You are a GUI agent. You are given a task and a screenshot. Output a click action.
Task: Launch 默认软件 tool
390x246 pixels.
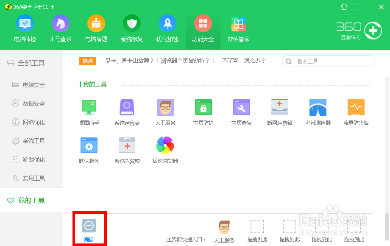click(89, 150)
